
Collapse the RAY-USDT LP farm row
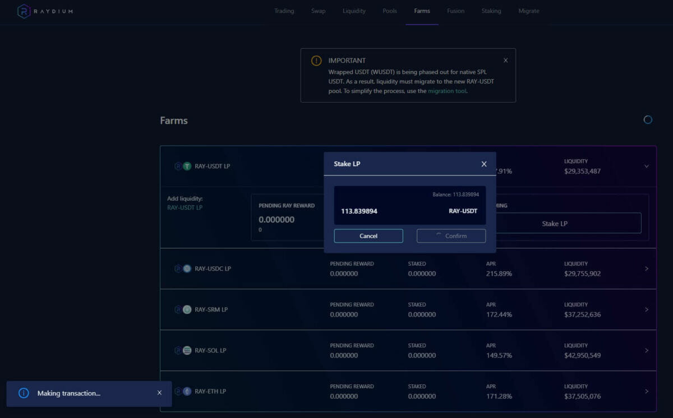coord(646,166)
